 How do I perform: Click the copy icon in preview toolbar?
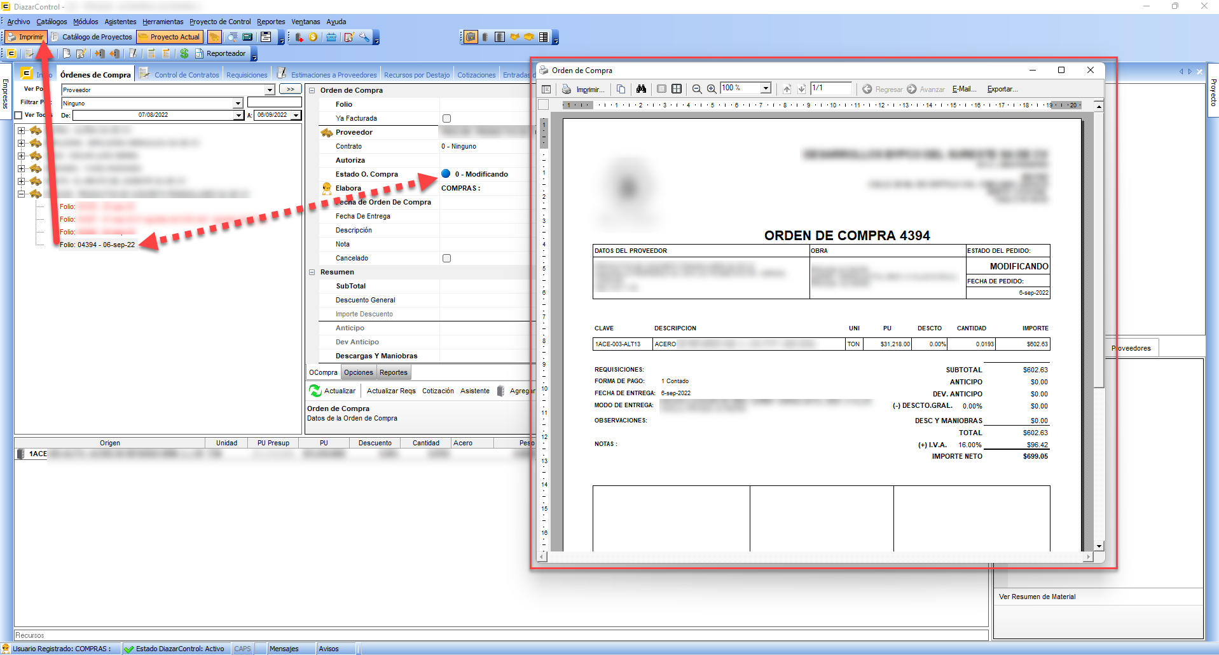point(621,89)
